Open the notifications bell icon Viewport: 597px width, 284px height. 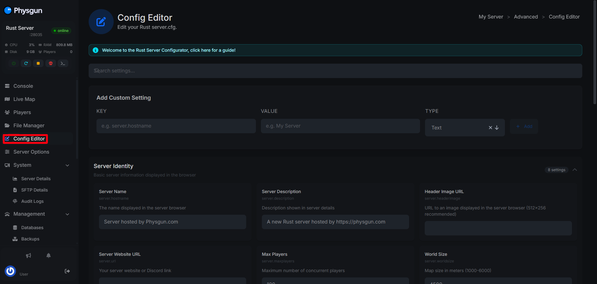tap(49, 255)
